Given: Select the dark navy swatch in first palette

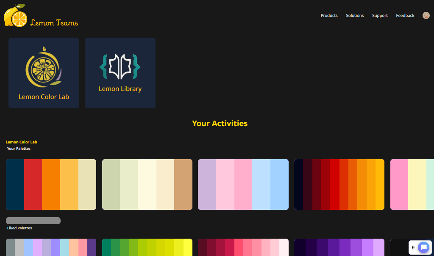Looking at the screenshot, I should click(x=15, y=184).
